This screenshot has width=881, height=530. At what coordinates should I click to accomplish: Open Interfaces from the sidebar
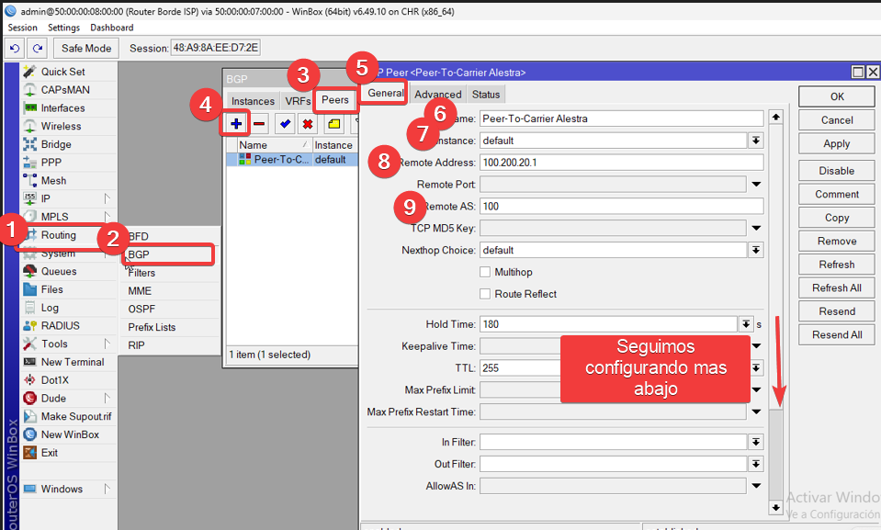pyautogui.click(x=62, y=108)
